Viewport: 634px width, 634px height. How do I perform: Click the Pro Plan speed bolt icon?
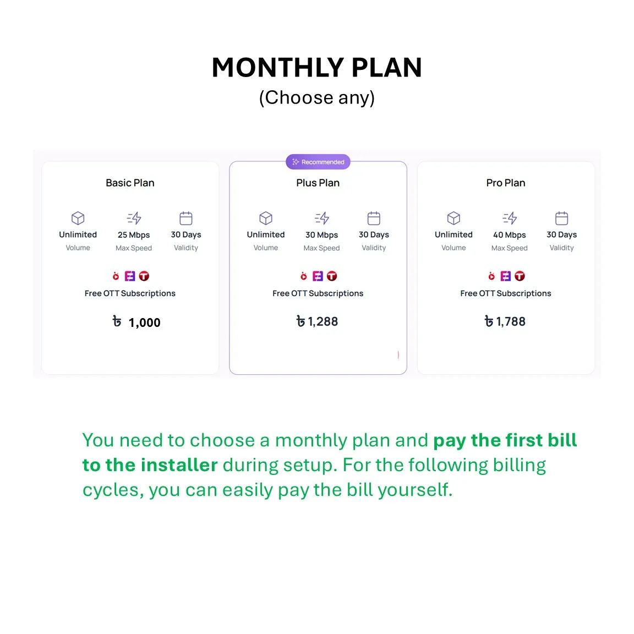coord(510,218)
